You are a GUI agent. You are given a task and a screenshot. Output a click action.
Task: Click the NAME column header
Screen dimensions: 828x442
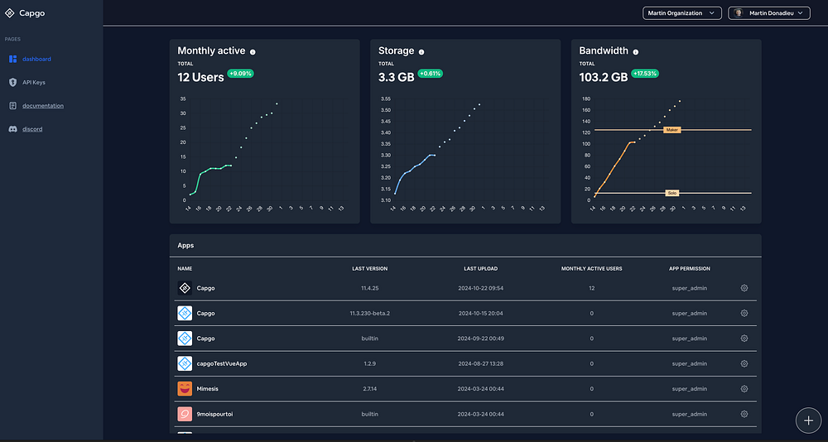[185, 268]
